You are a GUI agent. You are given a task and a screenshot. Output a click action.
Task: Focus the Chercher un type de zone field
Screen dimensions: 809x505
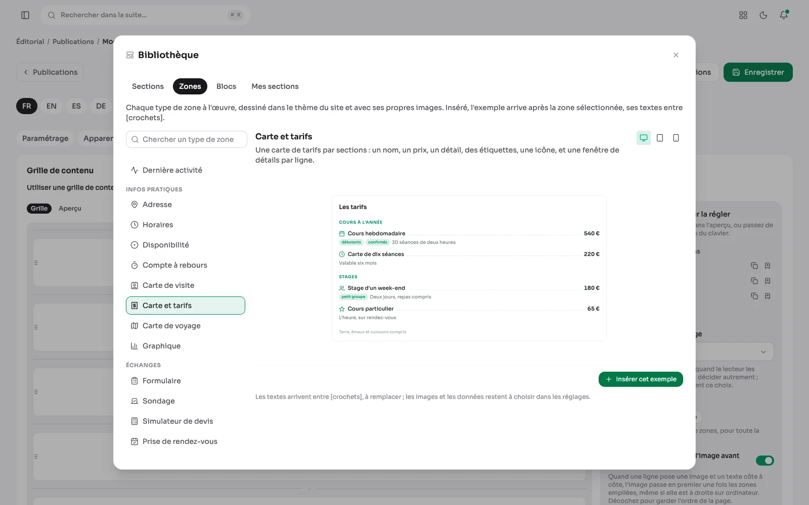tap(187, 139)
